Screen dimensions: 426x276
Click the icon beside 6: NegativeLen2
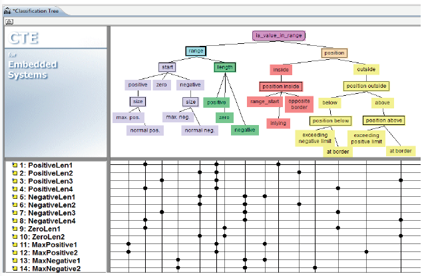[x=15, y=205]
